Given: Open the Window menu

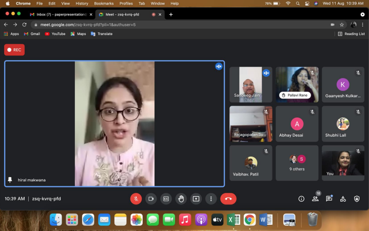Looking at the screenshot, I should (x=158, y=4).
